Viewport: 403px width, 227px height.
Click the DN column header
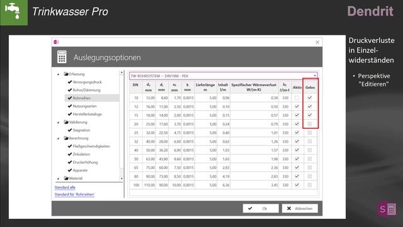pos(136,87)
